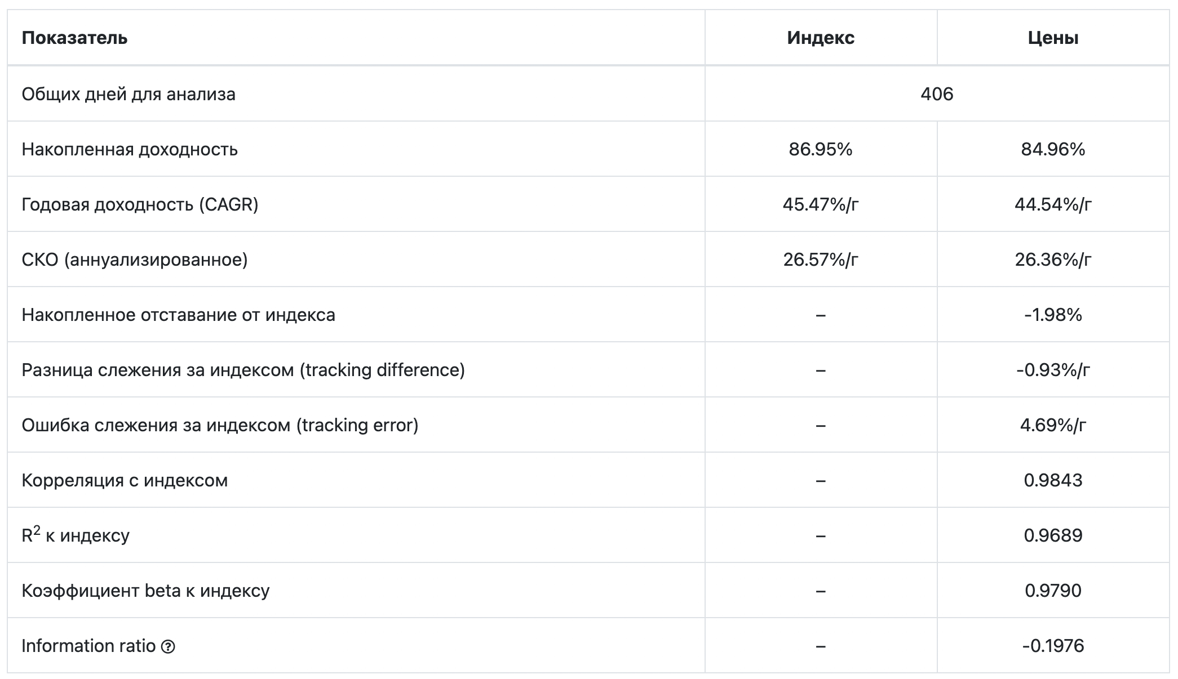This screenshot has width=1178, height=679.
Task: Click the Information ratio help icon
Action: 168,646
